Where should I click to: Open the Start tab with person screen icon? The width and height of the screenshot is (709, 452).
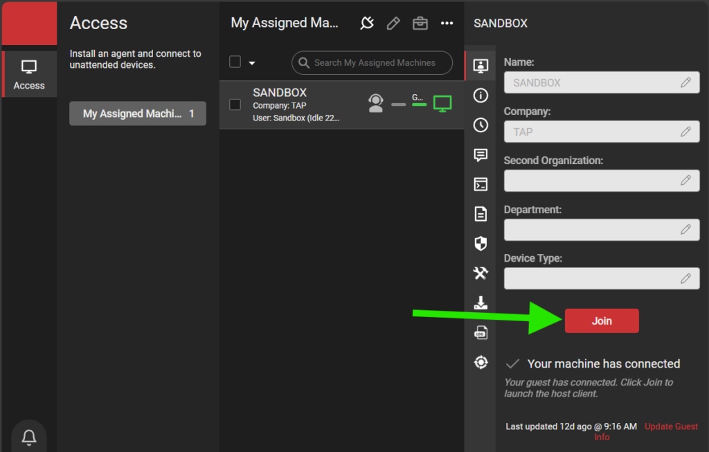481,66
